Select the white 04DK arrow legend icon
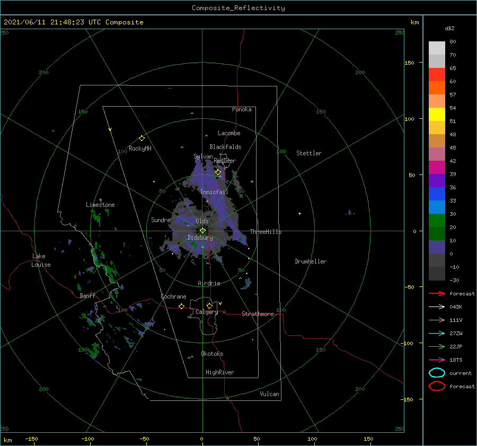477x446 pixels. tap(437, 307)
